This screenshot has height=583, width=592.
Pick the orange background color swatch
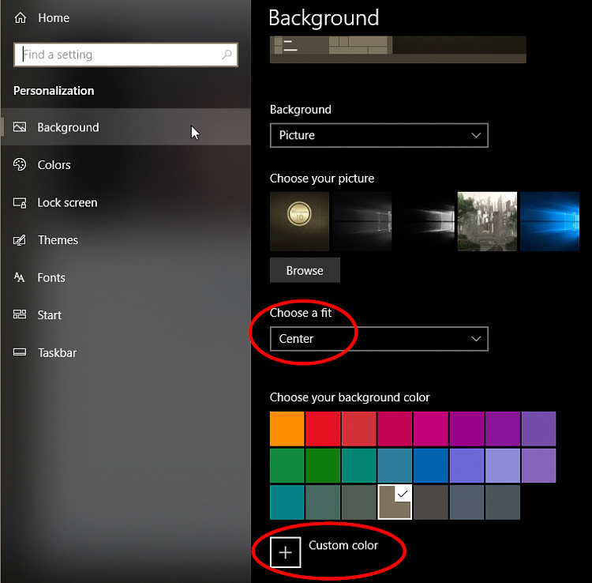tap(287, 429)
